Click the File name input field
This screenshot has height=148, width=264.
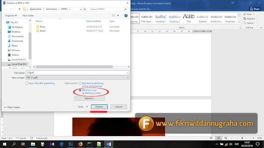[x=76, y=73]
